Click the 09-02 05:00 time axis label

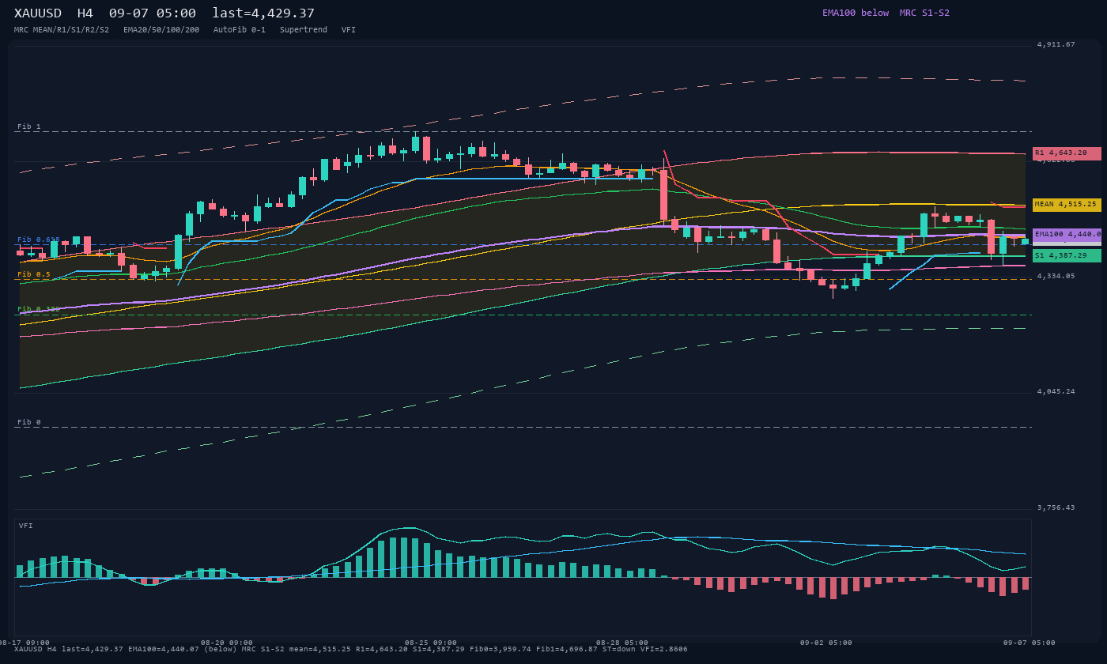826,643
